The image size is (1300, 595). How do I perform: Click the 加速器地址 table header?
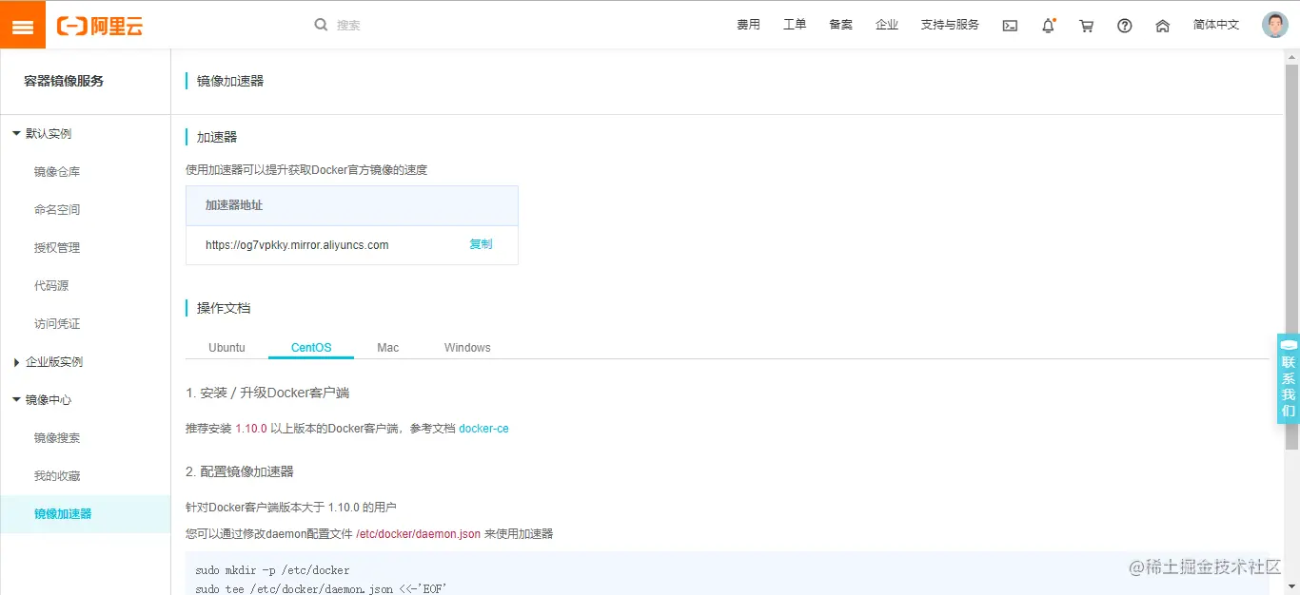pos(234,205)
